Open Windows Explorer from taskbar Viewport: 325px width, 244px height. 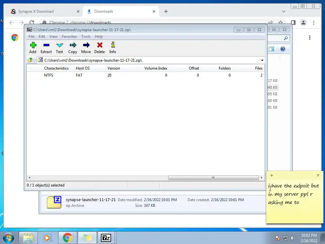pyautogui.click(x=28, y=238)
